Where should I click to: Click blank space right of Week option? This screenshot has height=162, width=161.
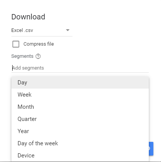coord(90,95)
